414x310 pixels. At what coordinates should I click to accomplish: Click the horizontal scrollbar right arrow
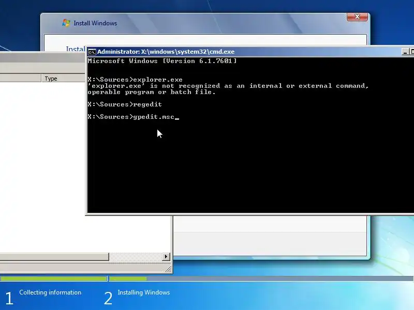tap(166, 256)
